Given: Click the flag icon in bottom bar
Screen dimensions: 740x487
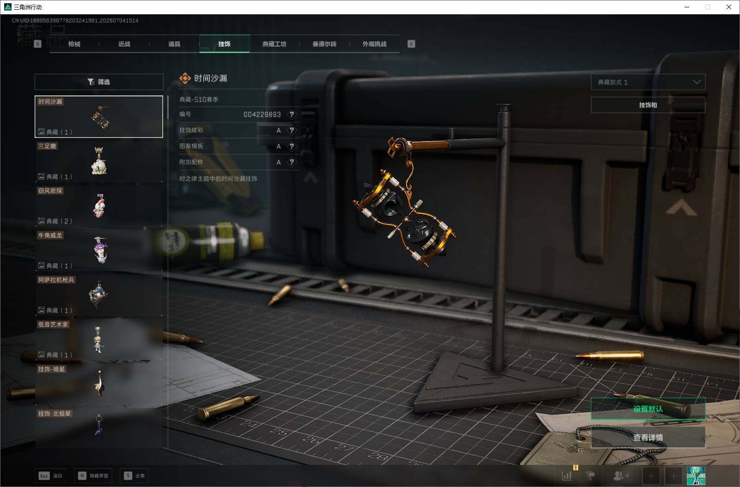Looking at the screenshot, I should [x=591, y=475].
